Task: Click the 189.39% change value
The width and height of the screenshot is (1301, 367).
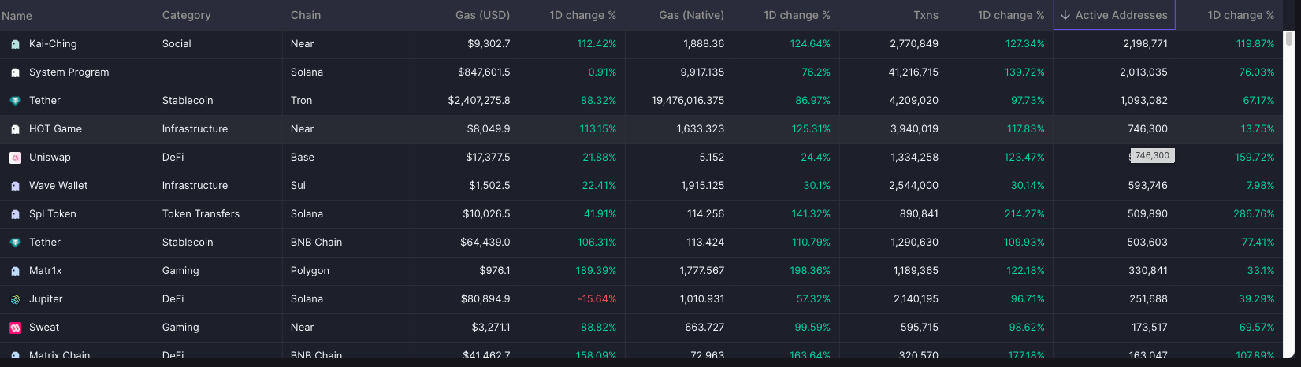Action: tap(596, 271)
